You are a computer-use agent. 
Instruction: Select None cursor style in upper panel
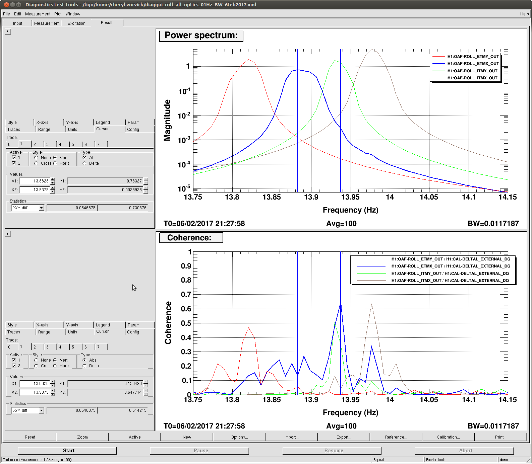pyautogui.click(x=36, y=157)
